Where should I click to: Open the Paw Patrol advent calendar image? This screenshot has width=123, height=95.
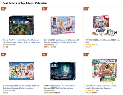coord(22,71)
